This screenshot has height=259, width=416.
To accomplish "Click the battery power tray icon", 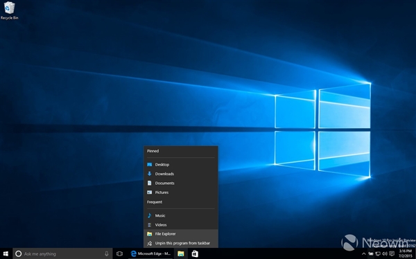I will [x=371, y=254].
